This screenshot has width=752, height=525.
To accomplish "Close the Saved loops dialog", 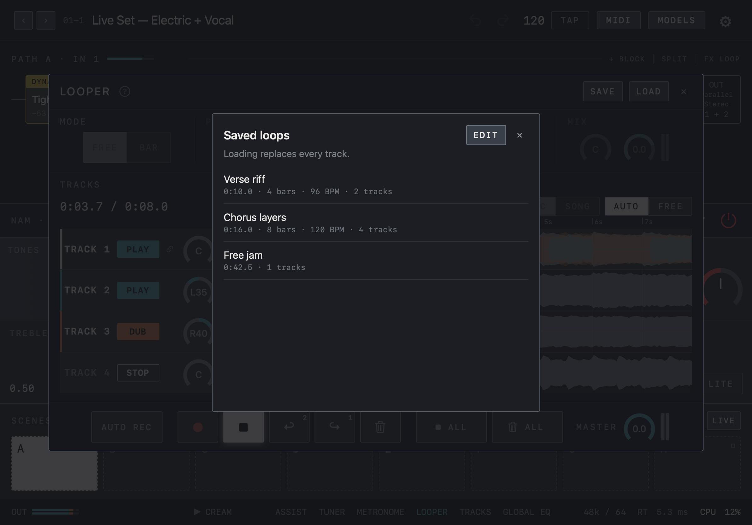I will (520, 135).
